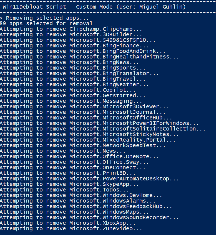Click the Microsoft.Copilot line
This screenshot has height=235, width=216.
coord(68,90)
